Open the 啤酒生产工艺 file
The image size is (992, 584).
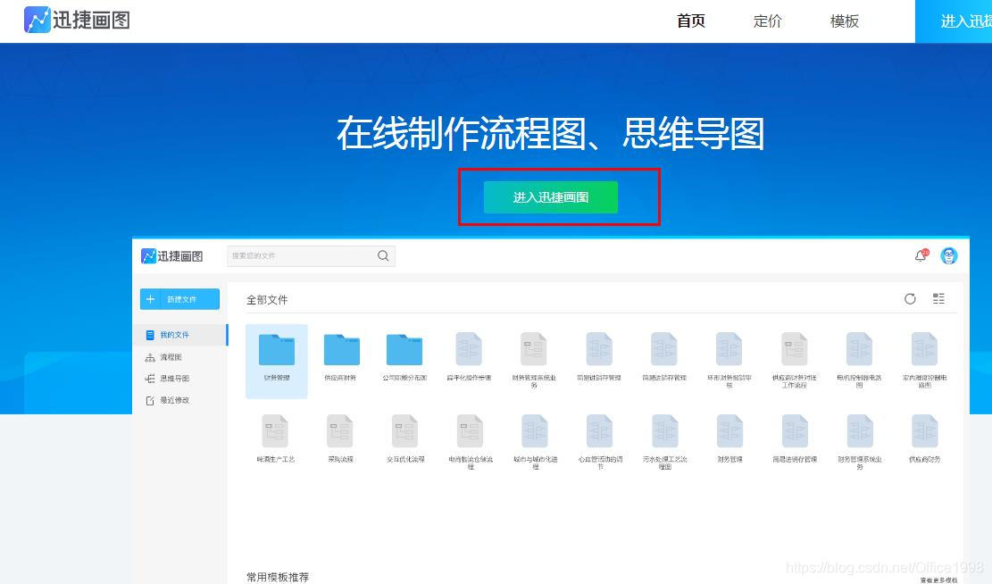[275, 438]
